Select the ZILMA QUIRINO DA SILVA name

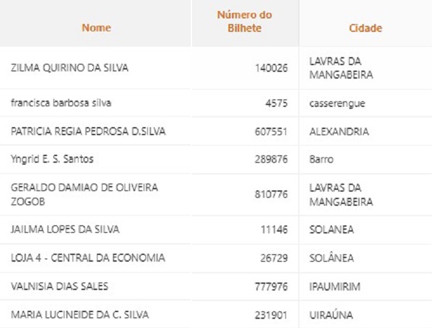pyautogui.click(x=70, y=68)
